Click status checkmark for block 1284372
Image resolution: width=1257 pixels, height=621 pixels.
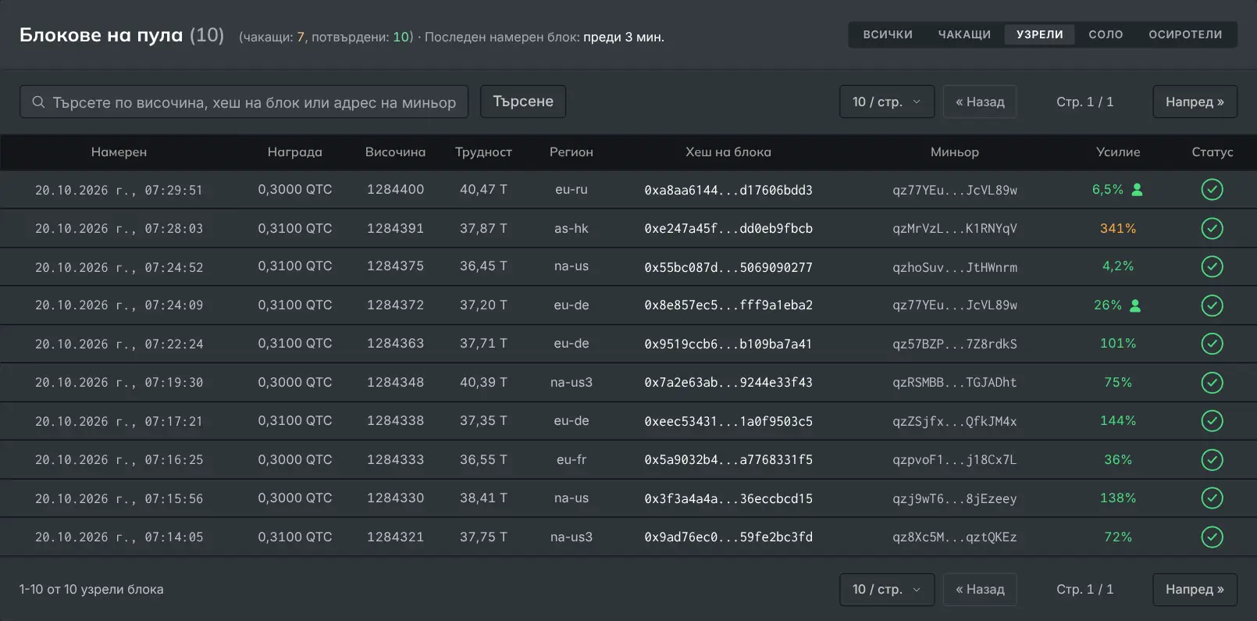tap(1212, 305)
